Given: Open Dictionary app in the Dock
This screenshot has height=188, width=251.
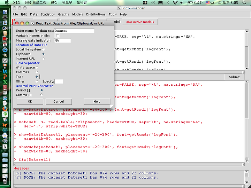Looking at the screenshot, I should (x=5, y=87).
